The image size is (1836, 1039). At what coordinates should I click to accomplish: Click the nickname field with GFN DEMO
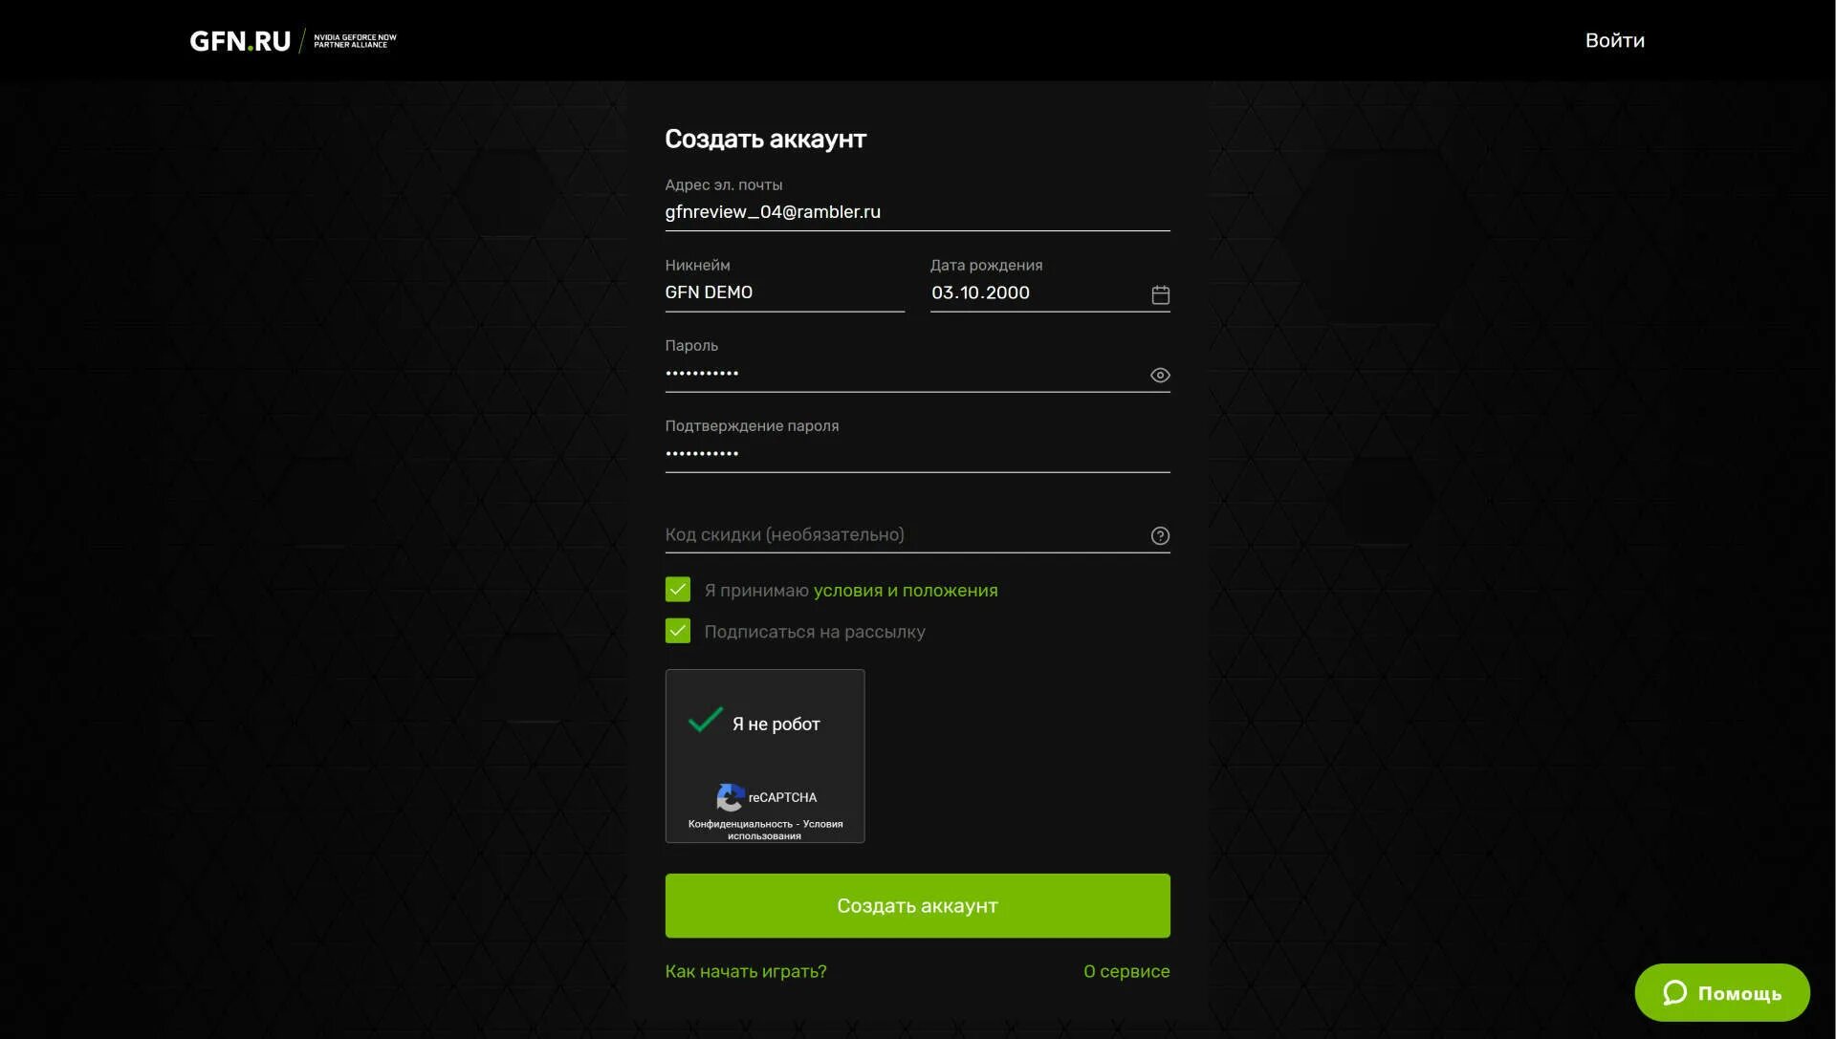783,292
